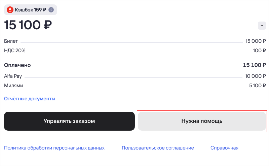Click the 10 000 ₽ Alfa Pay amount
Image resolution: width=269 pixels, height=166 pixels.
click(x=256, y=76)
